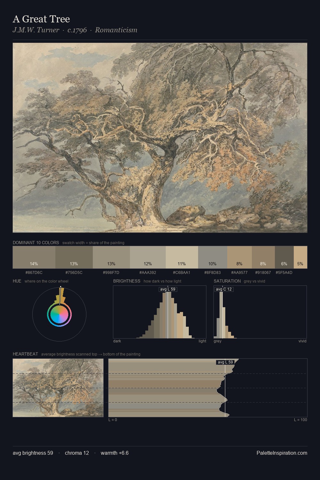
Task: Select hex label #918067
Action: 263,273
